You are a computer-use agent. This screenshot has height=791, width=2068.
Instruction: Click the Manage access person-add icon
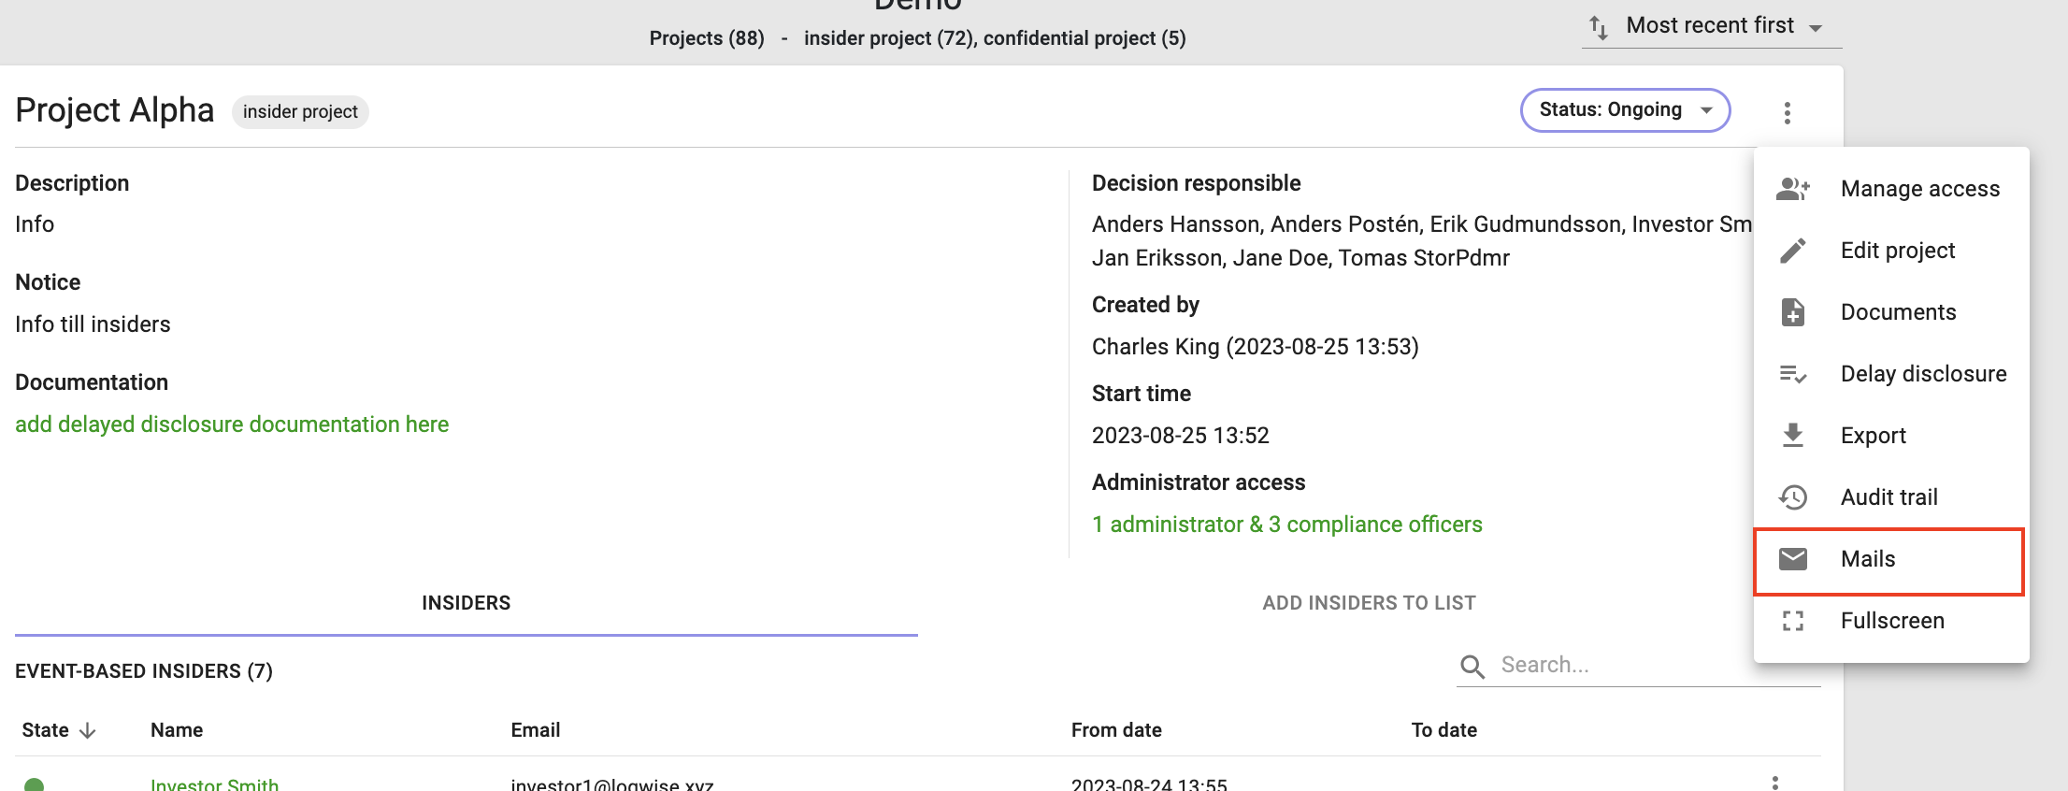pyautogui.click(x=1792, y=189)
